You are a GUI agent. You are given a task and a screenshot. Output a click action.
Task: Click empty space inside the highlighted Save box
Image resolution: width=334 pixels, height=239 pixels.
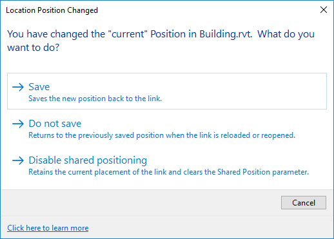click(x=237, y=91)
